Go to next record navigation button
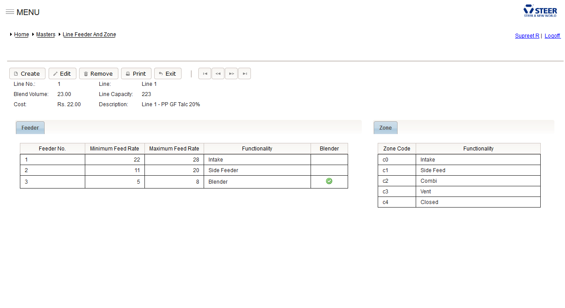This screenshot has width=565, height=308. [231, 73]
